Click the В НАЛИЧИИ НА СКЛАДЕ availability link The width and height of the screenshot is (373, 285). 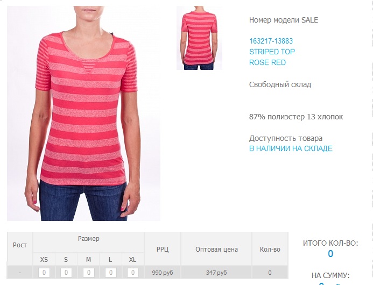coord(291,148)
